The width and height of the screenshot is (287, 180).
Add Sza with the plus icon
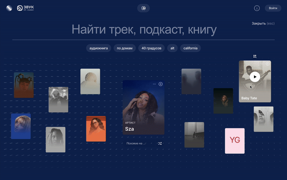[x=160, y=84]
